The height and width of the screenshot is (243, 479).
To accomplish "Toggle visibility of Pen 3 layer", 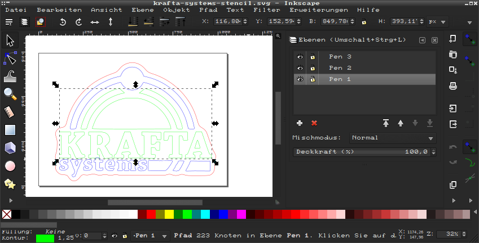I will (x=300, y=57).
